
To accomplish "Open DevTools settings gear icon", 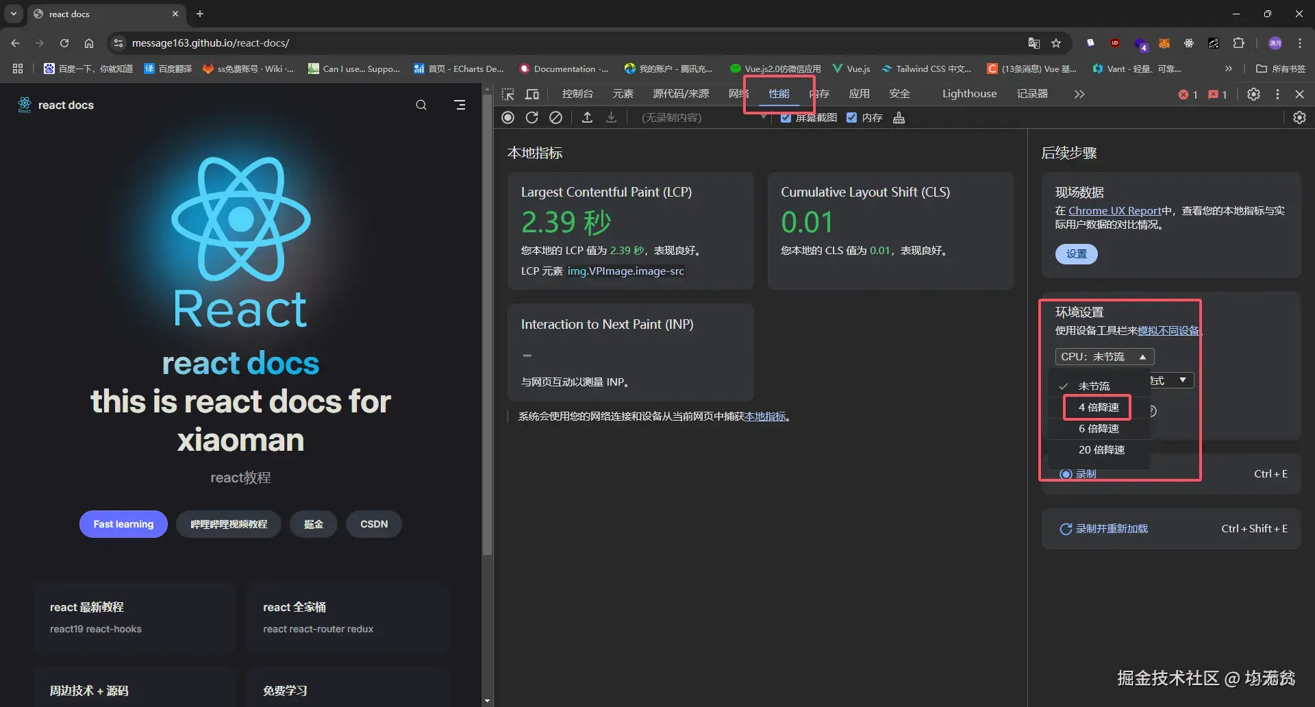I will point(1253,94).
